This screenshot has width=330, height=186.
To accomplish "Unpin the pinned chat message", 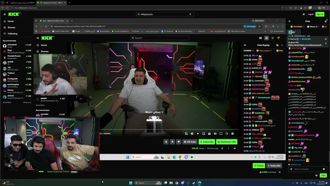I will click(x=326, y=39).
